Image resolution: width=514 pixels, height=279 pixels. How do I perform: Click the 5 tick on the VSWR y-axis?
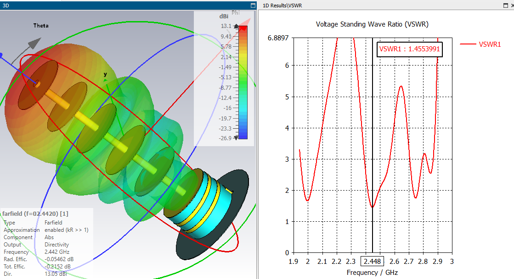click(x=287, y=97)
